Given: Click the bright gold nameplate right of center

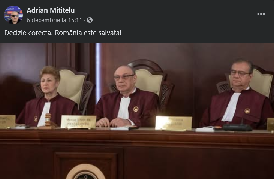Looking at the screenshot, I should point(174,123).
